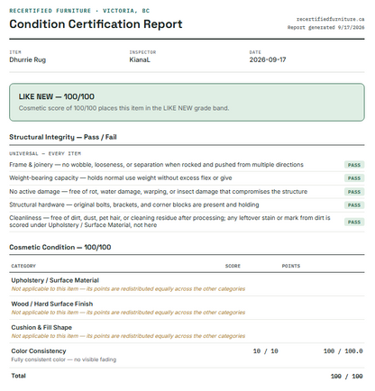Click the Dhurrie Rug item name

click(x=28, y=59)
